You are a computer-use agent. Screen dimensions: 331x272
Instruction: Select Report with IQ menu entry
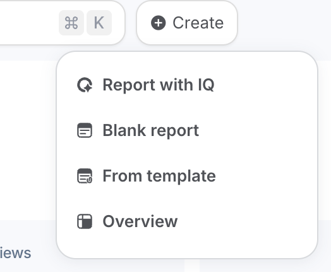(187, 85)
